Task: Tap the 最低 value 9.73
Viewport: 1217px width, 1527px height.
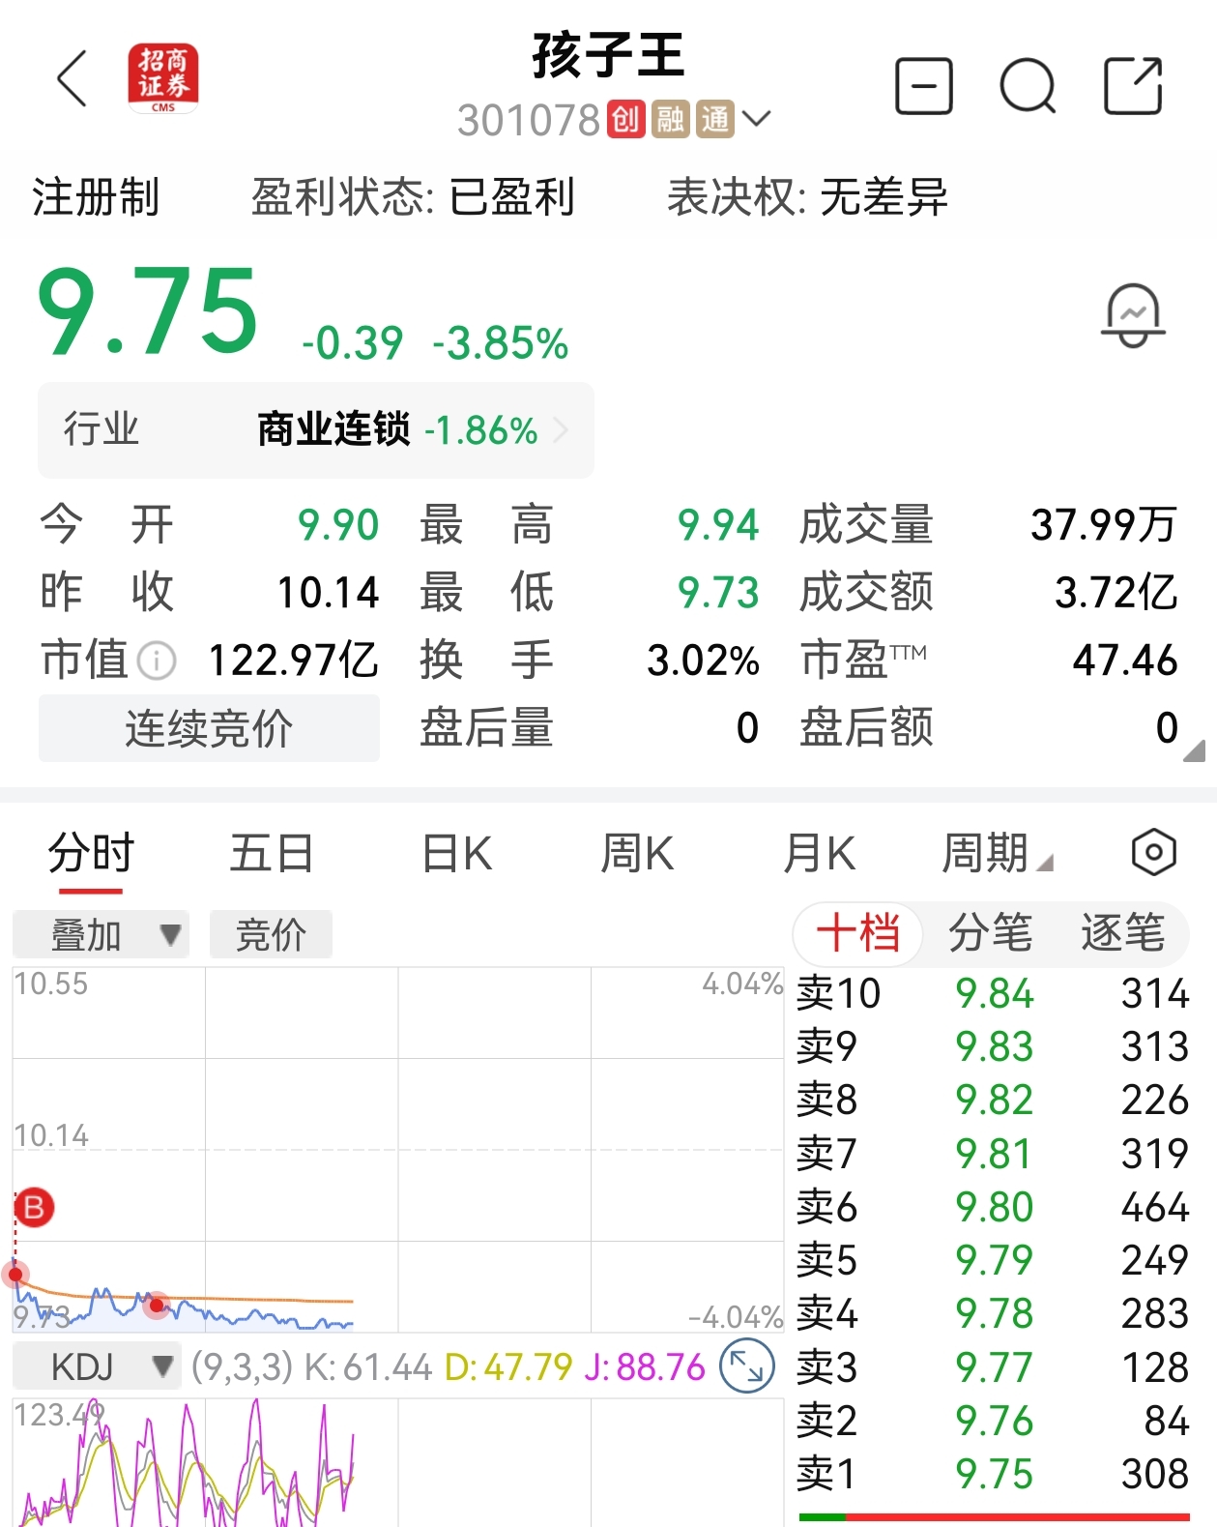Action: pos(718,593)
